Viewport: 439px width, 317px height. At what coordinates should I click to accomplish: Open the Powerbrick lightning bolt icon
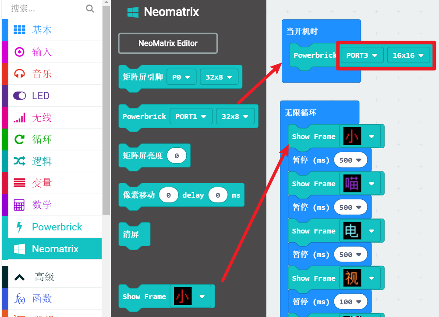pos(19,227)
